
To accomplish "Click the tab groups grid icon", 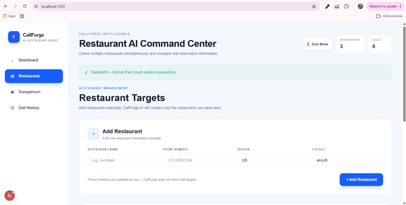I will (x=22, y=16).
